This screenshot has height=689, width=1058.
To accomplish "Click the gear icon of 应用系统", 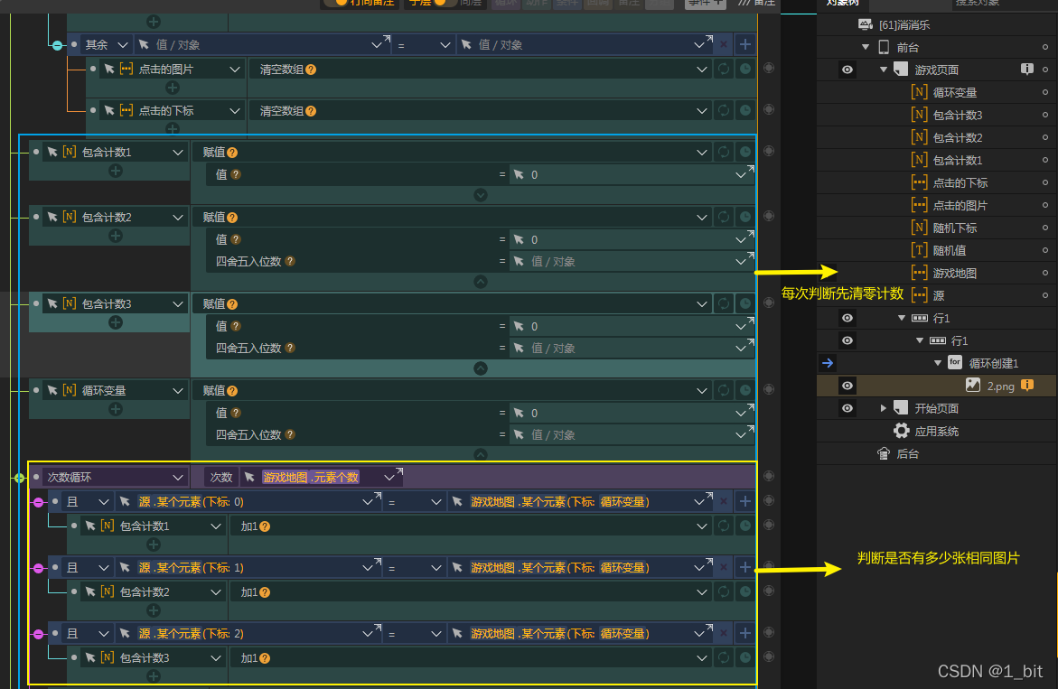I will click(902, 431).
